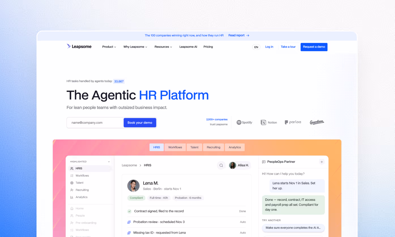Viewport: 395px width, 237px height.
Task: Click the Recruiting person-plus icon under Highlighted
Action: 72,190
